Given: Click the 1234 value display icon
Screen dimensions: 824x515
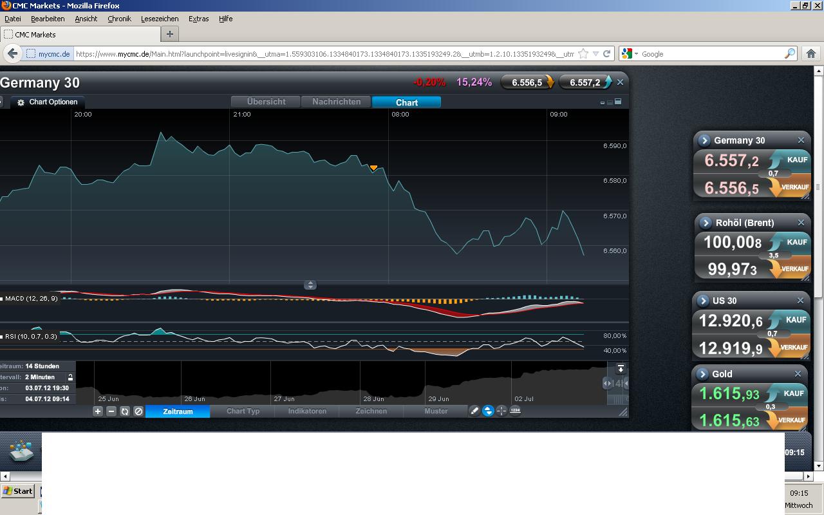Looking at the screenshot, I should pos(515,411).
